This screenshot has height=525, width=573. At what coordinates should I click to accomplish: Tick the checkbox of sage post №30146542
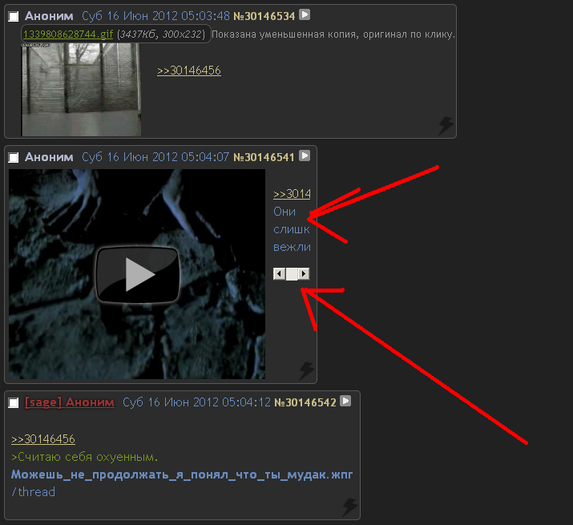(x=14, y=403)
